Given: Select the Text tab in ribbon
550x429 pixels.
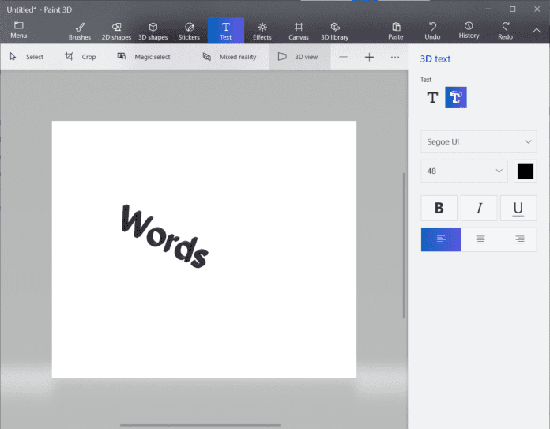Looking at the screenshot, I should (x=226, y=31).
